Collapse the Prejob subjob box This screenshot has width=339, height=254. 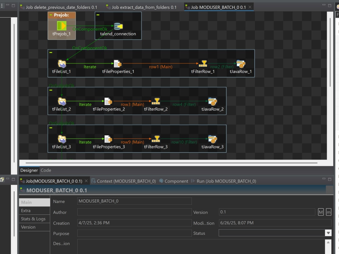point(51,15)
